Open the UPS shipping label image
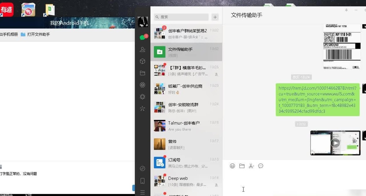This screenshot has height=196, width=366. pyautogui.click(x=342, y=47)
